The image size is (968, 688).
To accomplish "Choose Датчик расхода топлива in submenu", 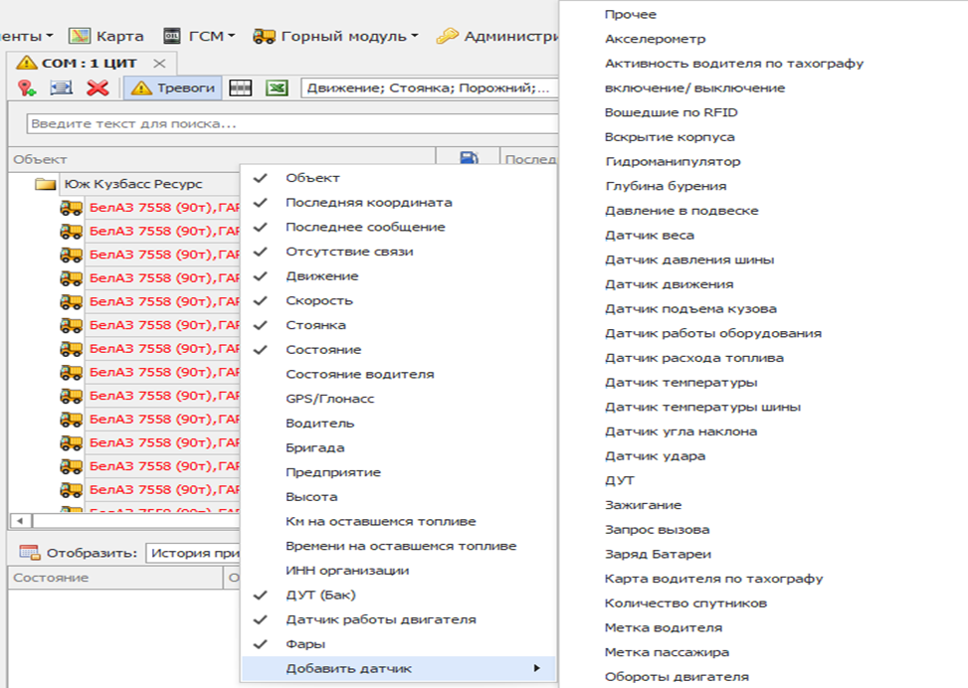I will click(x=693, y=358).
